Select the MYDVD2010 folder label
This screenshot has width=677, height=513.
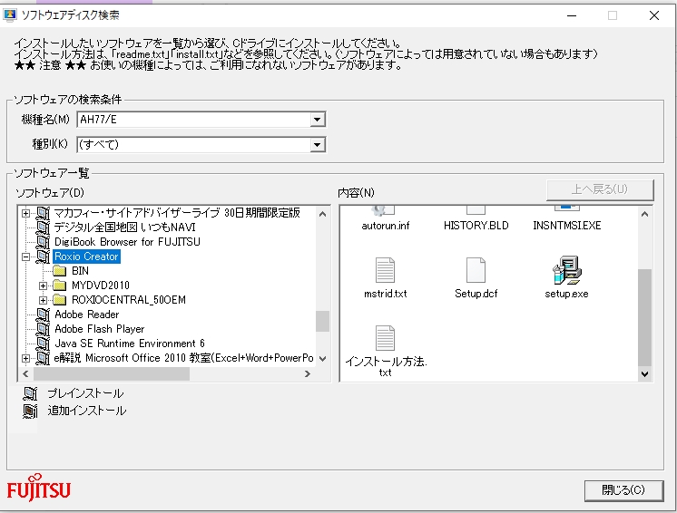[x=101, y=286]
